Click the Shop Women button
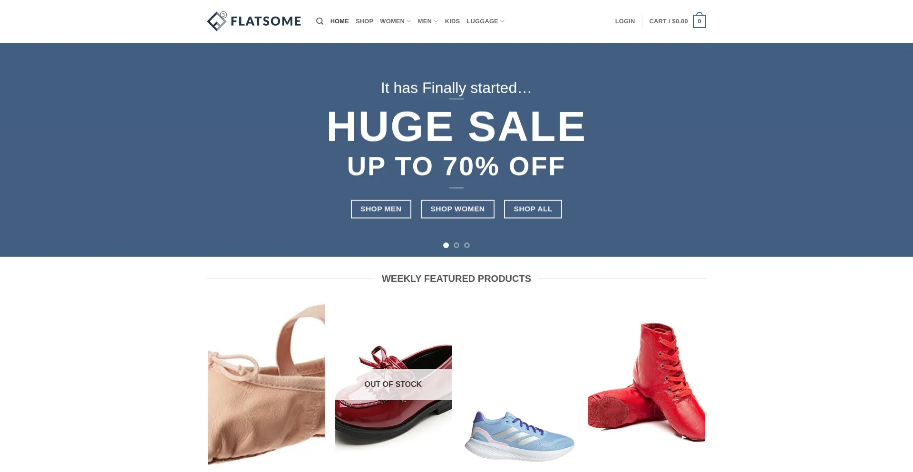The width and height of the screenshot is (913, 472). pos(457,209)
